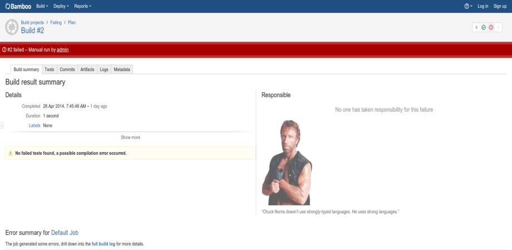This screenshot has height=250, width=512.
Task: Go to previous build with left arrow
Action: click(476, 27)
